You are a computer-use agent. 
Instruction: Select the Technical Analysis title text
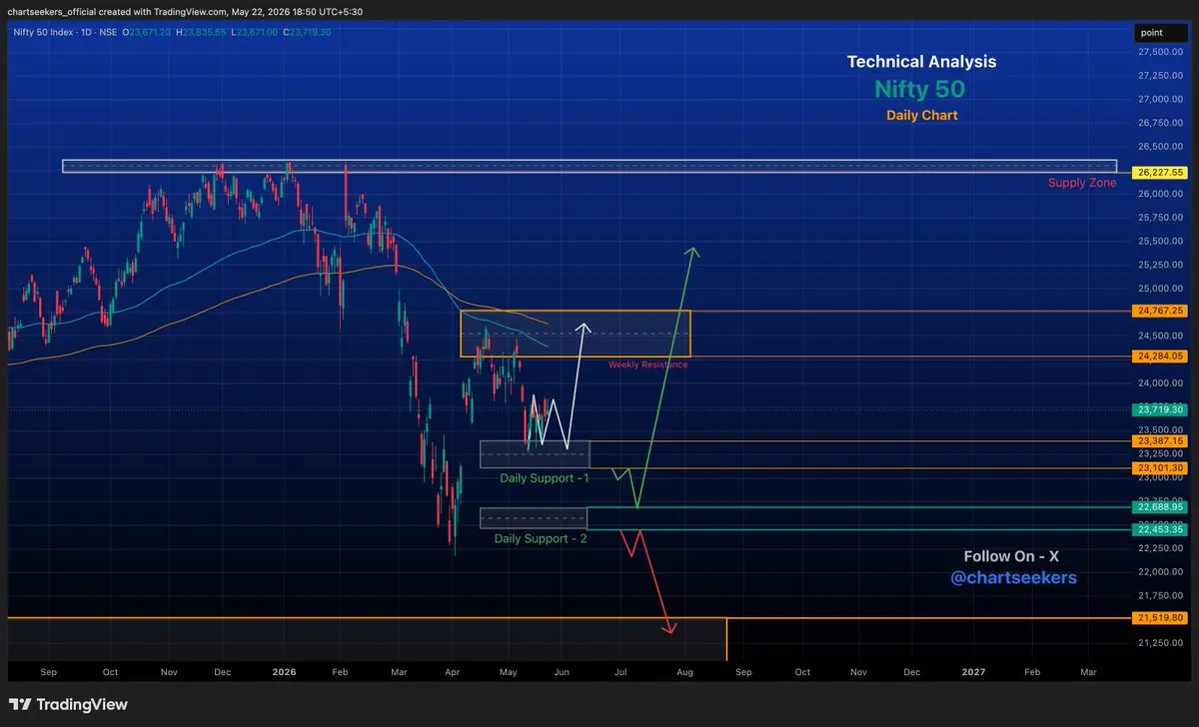coord(921,62)
